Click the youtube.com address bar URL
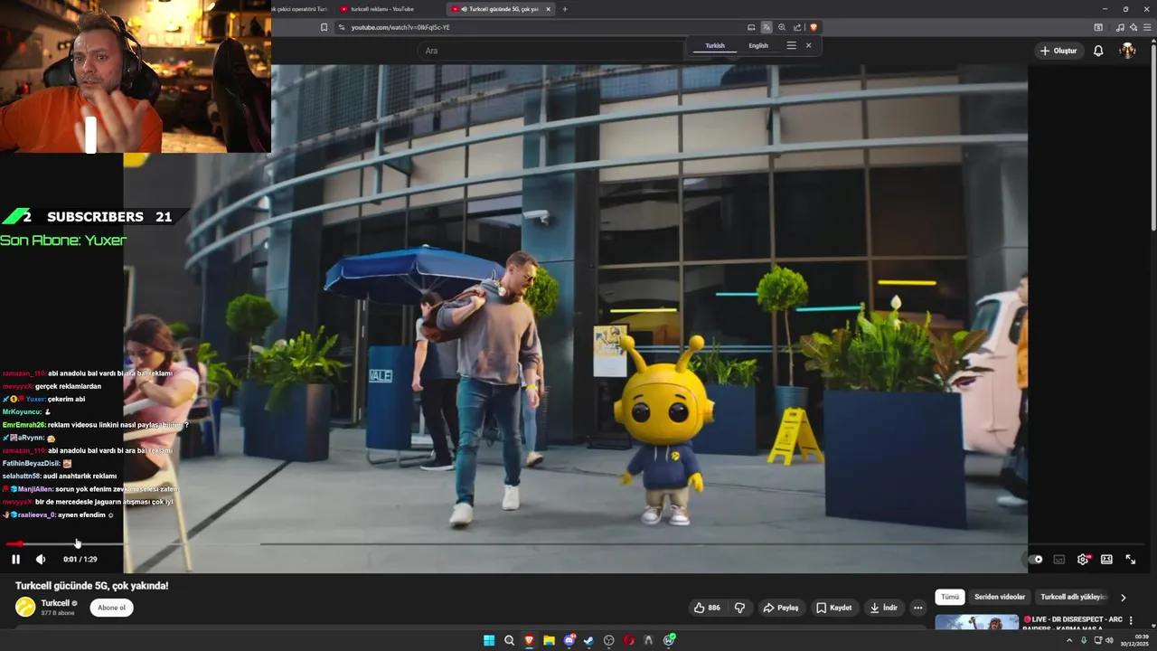 click(x=400, y=27)
